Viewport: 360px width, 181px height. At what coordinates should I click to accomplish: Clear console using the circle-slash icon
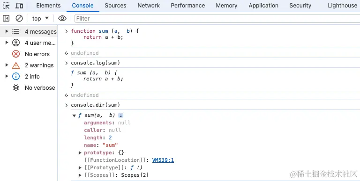point(19,18)
